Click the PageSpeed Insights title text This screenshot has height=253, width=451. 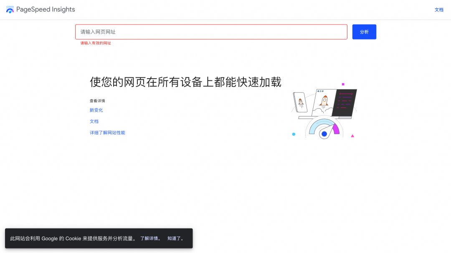click(46, 10)
